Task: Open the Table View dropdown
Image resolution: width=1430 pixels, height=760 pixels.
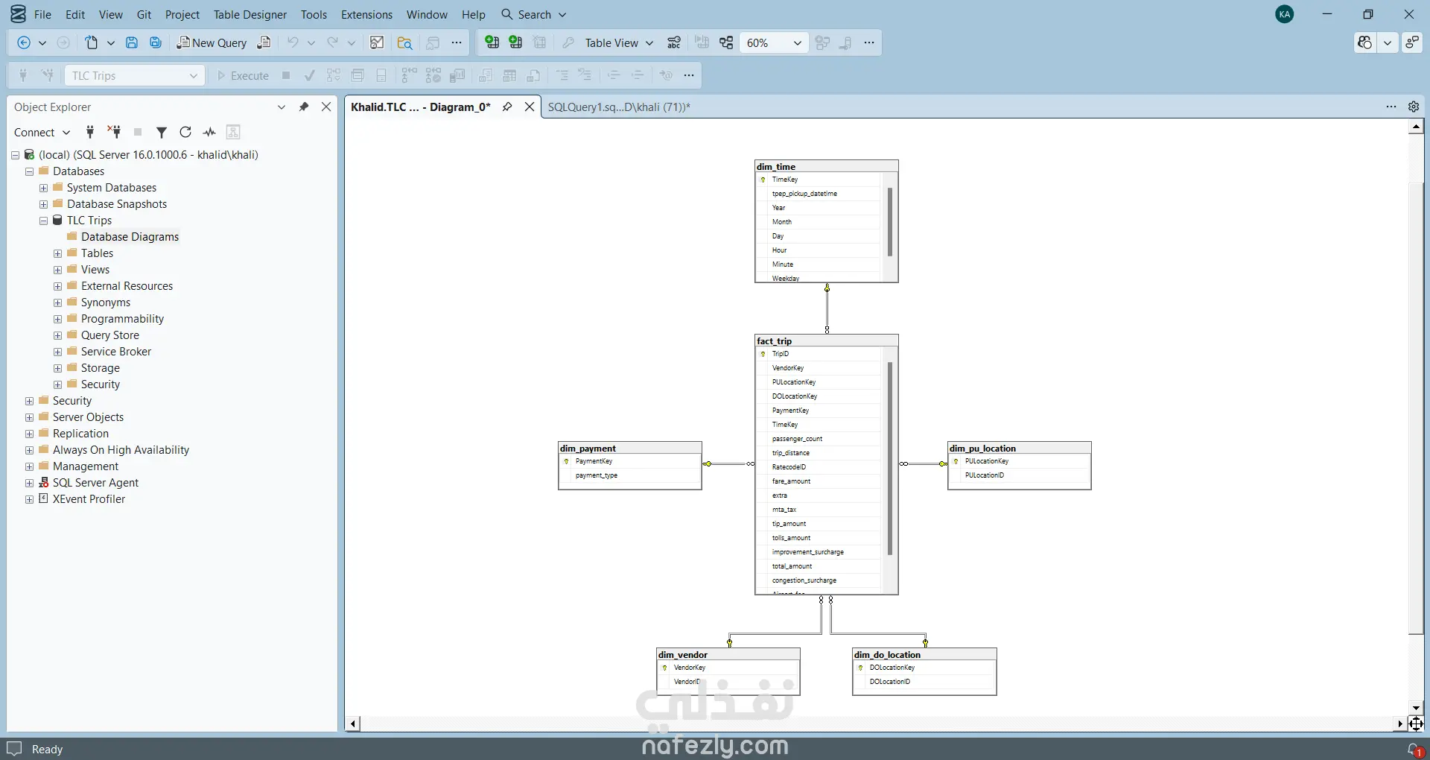Action: pos(618,43)
